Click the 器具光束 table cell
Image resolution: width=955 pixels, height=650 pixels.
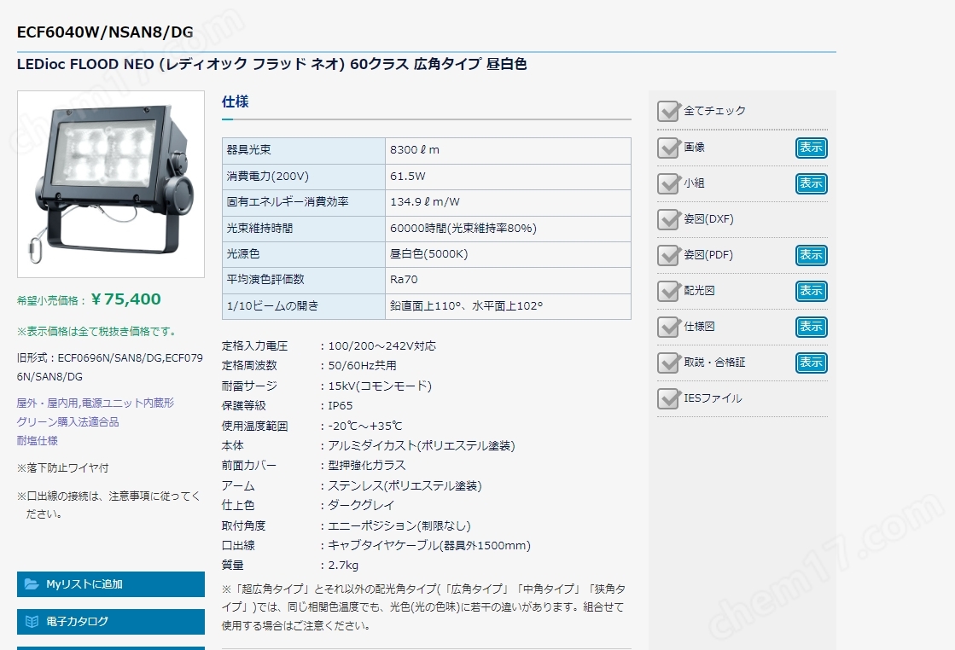point(304,150)
